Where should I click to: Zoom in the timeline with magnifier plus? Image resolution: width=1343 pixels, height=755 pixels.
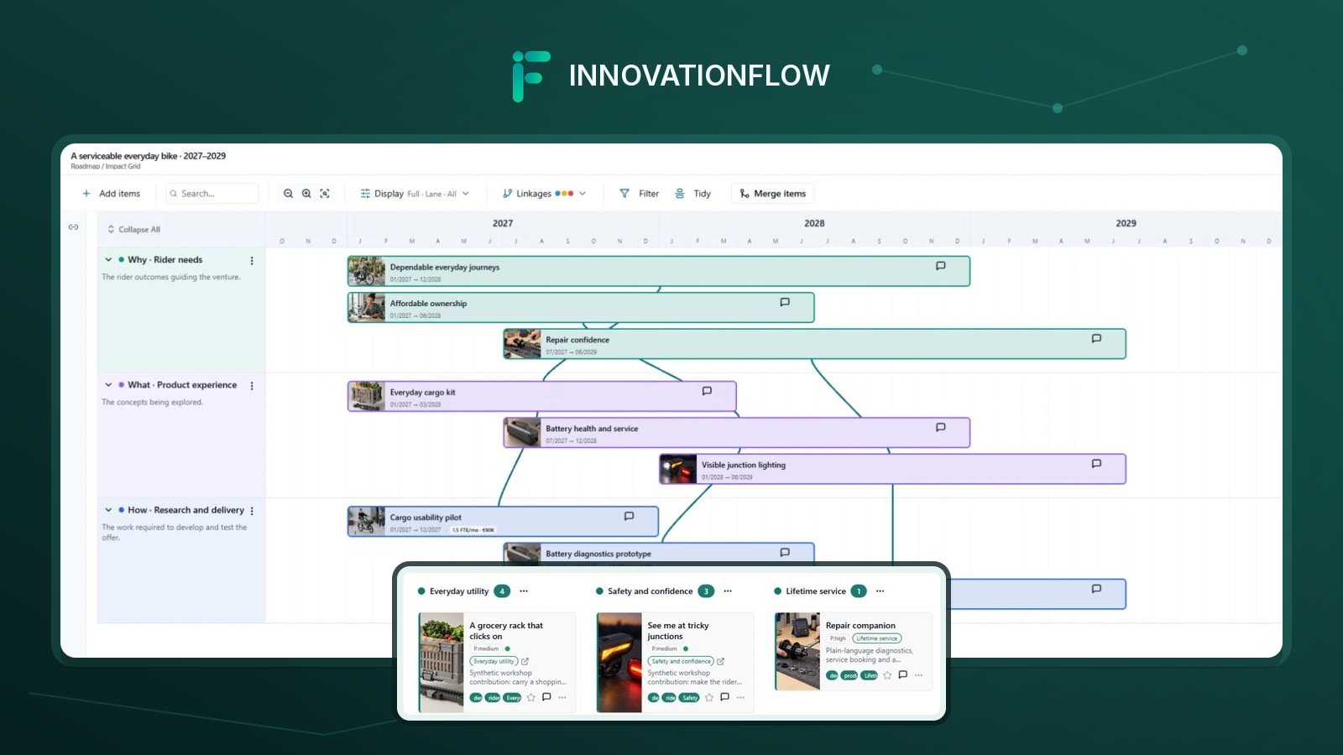(x=306, y=194)
